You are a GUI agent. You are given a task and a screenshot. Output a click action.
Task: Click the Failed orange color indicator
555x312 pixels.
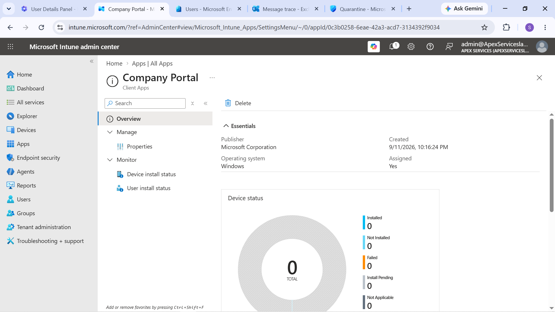(364, 262)
